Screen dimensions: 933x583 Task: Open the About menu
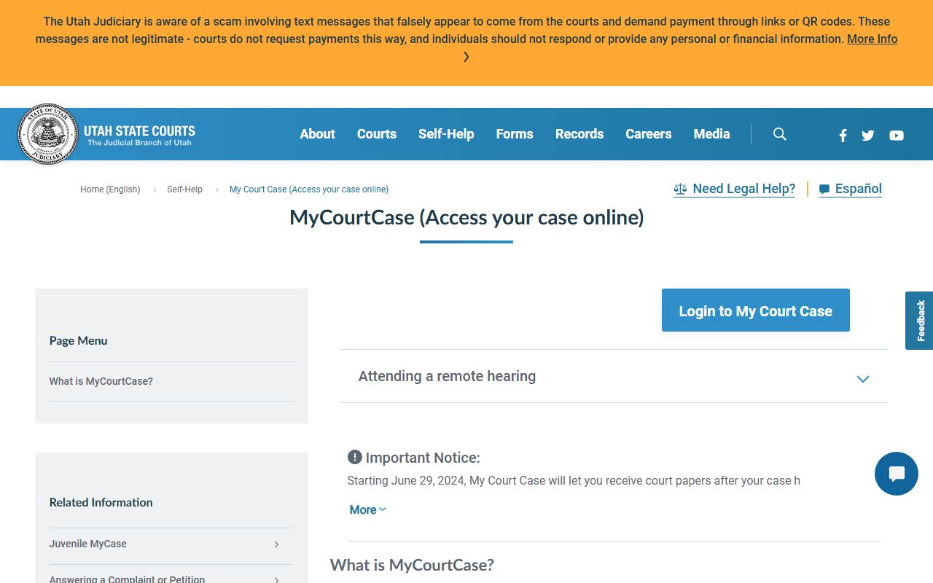click(x=318, y=134)
